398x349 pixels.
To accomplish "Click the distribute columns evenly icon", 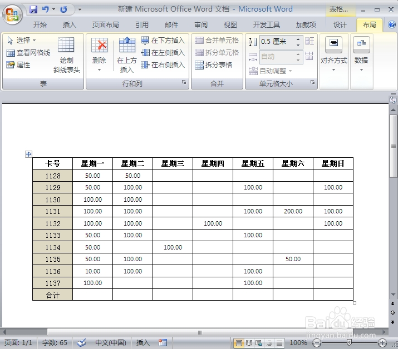I will 309,56.
